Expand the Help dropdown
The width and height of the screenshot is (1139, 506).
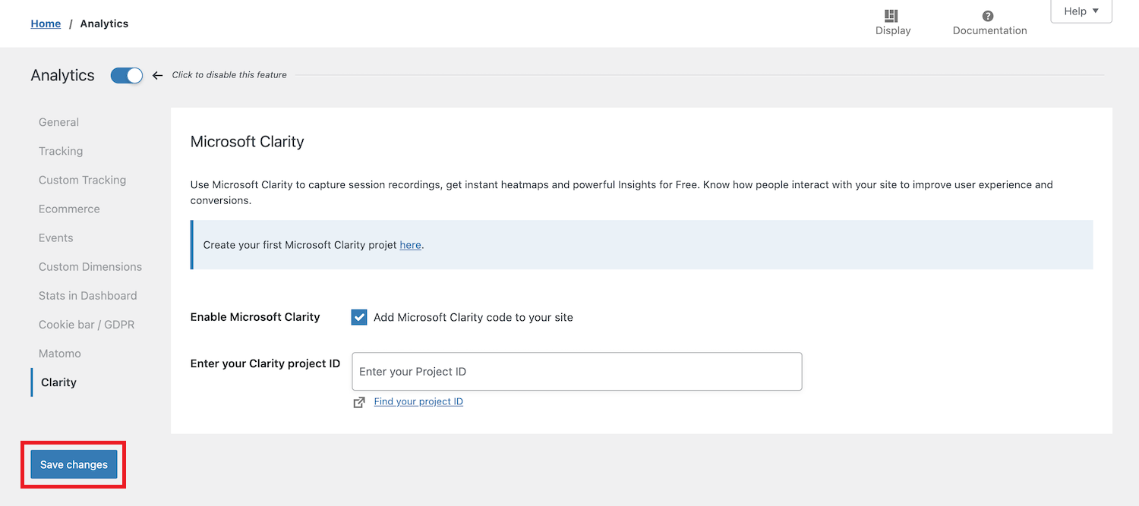coord(1081,11)
